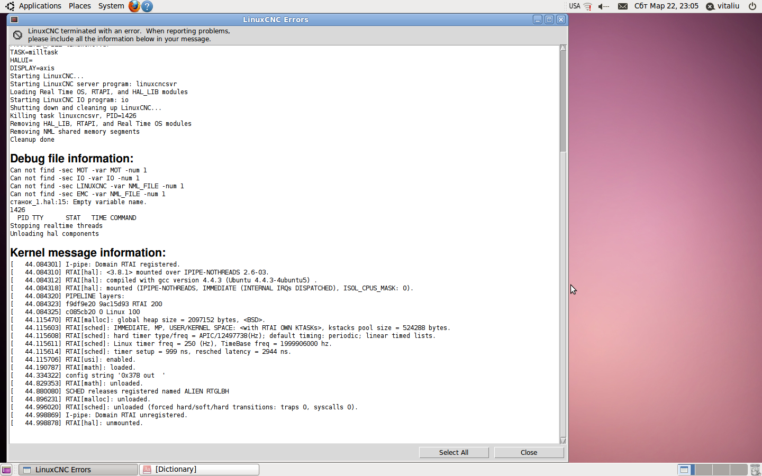Click 'I-pipe: Domain RTAI unregistered.' line
The image size is (762, 476).
pyautogui.click(x=99, y=415)
